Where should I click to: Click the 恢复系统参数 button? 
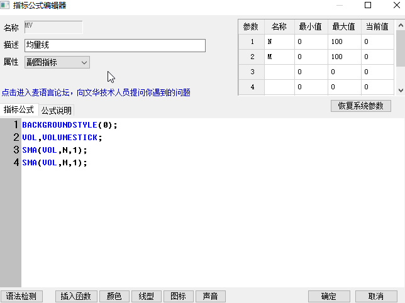click(361, 106)
